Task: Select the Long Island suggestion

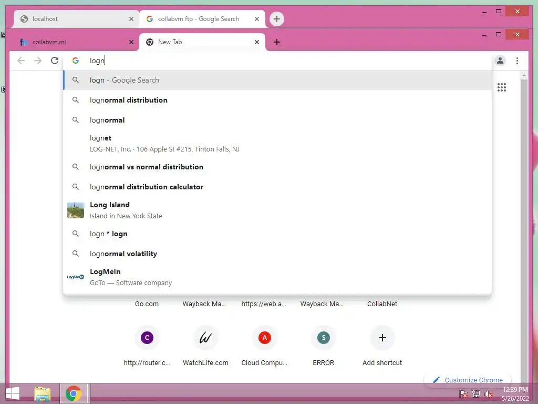Action: [278, 210]
